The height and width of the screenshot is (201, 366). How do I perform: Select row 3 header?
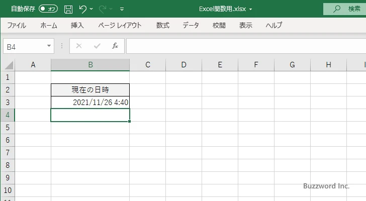(x=8, y=103)
